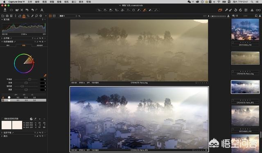The height and width of the screenshot is (153, 262).
Task: Toggle the checkbox of the first color range row
Action: click(3, 97)
